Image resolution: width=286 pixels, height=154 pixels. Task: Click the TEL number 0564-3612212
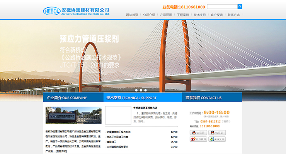click(211, 122)
